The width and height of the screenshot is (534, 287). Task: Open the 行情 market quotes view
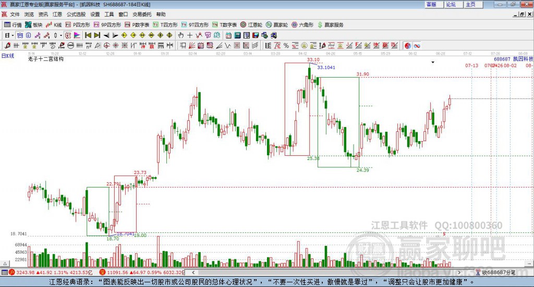click(13, 25)
